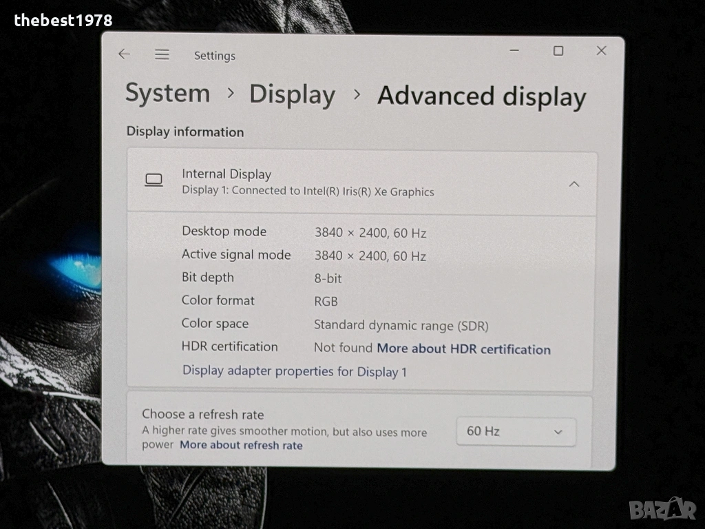The image size is (705, 529).
Task: Click the chevron before Advanced display
Action: [x=357, y=95]
